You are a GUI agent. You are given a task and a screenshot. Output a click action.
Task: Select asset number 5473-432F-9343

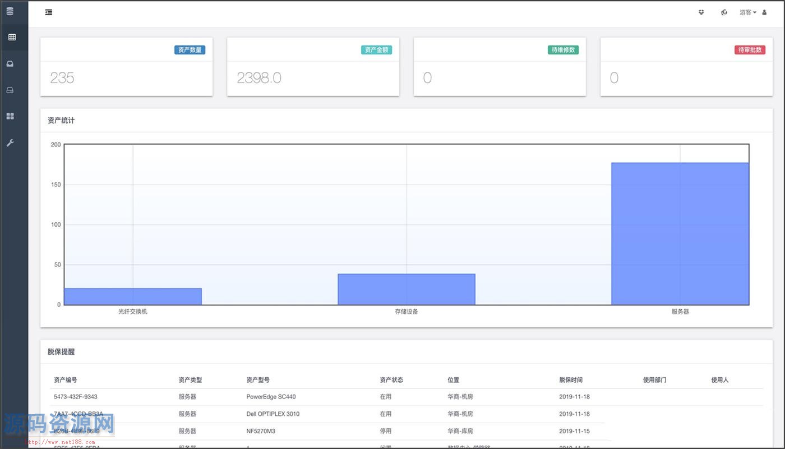click(x=76, y=397)
